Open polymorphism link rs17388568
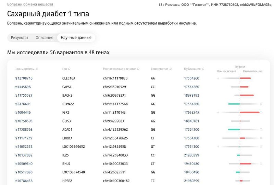 click(x=23, y=130)
